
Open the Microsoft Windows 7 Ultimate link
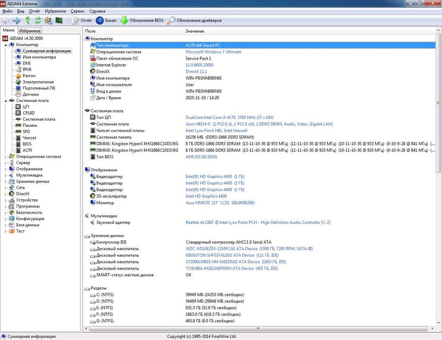tap(213, 52)
